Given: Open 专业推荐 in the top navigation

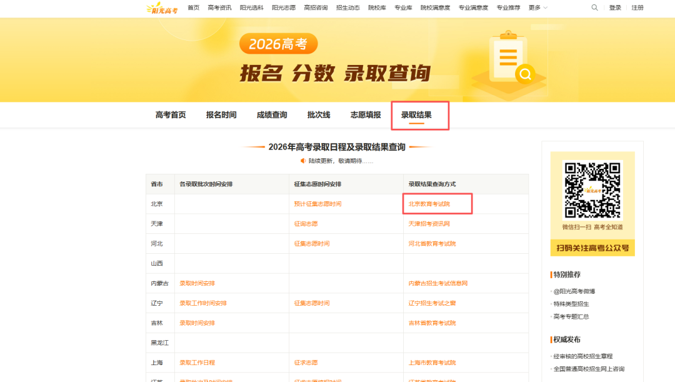Looking at the screenshot, I should click(x=508, y=8).
